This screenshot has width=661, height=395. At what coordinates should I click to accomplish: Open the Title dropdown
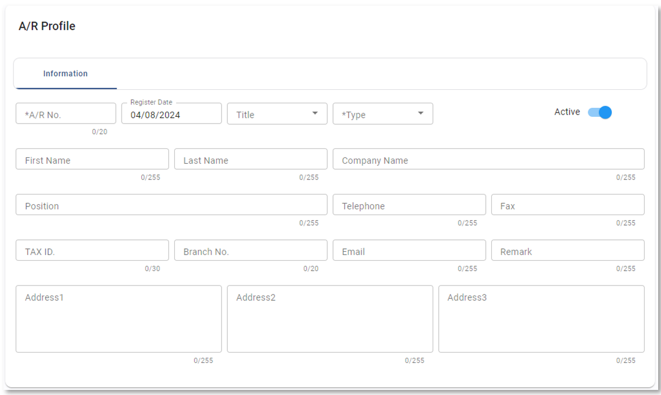277,114
